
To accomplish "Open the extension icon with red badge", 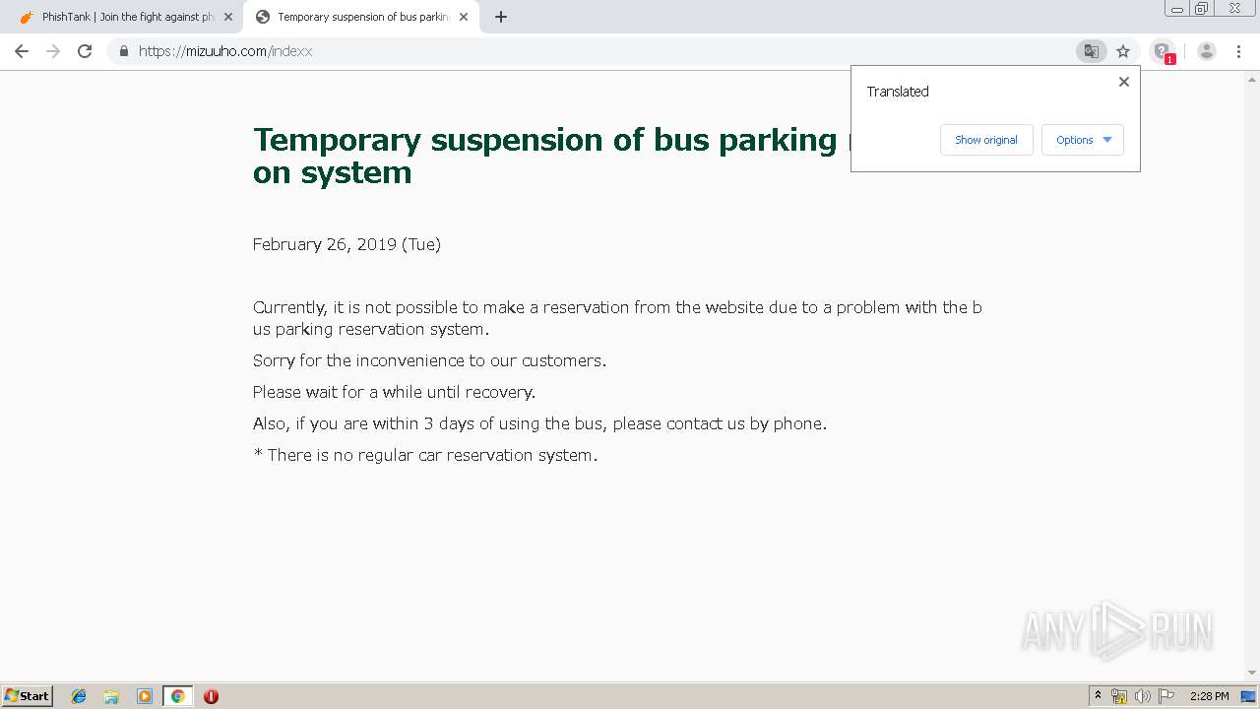I will 1163,51.
